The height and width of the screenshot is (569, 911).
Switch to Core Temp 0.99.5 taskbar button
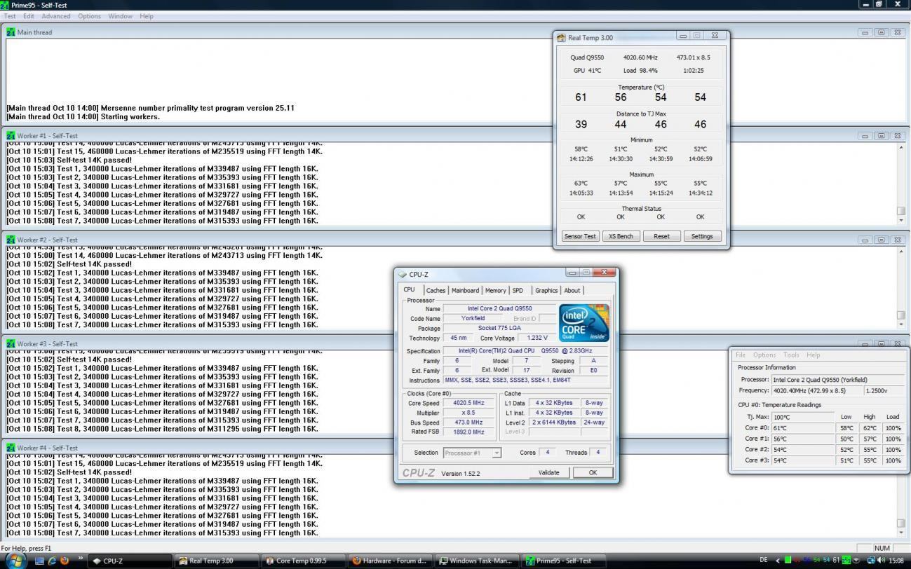click(x=303, y=561)
